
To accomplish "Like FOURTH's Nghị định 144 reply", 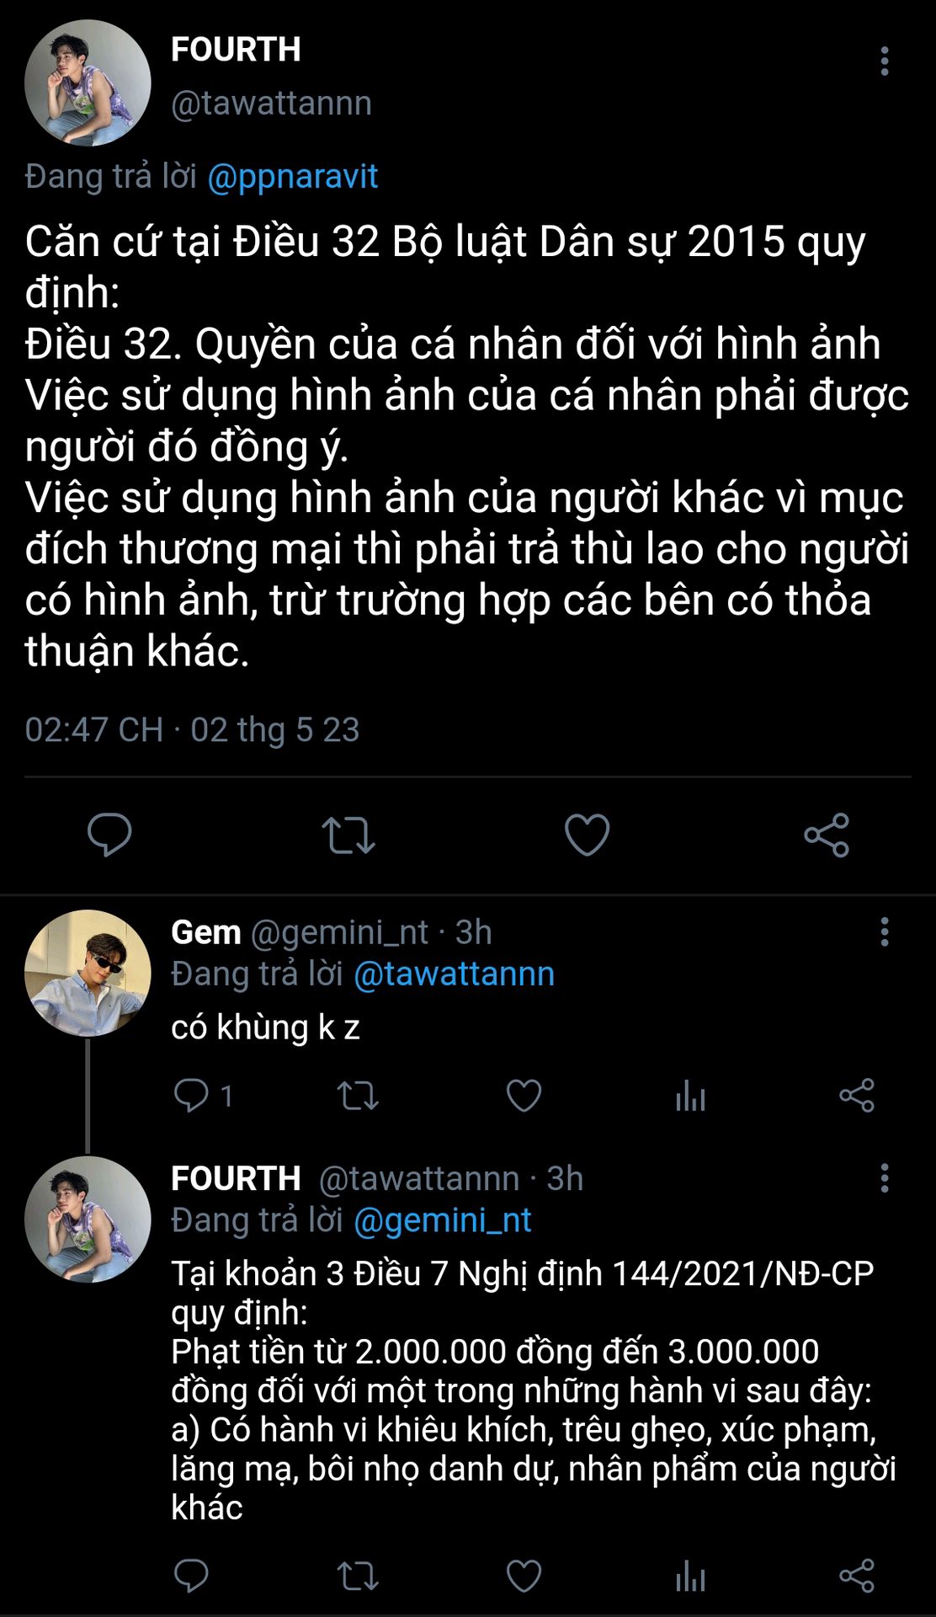I will [x=524, y=1576].
